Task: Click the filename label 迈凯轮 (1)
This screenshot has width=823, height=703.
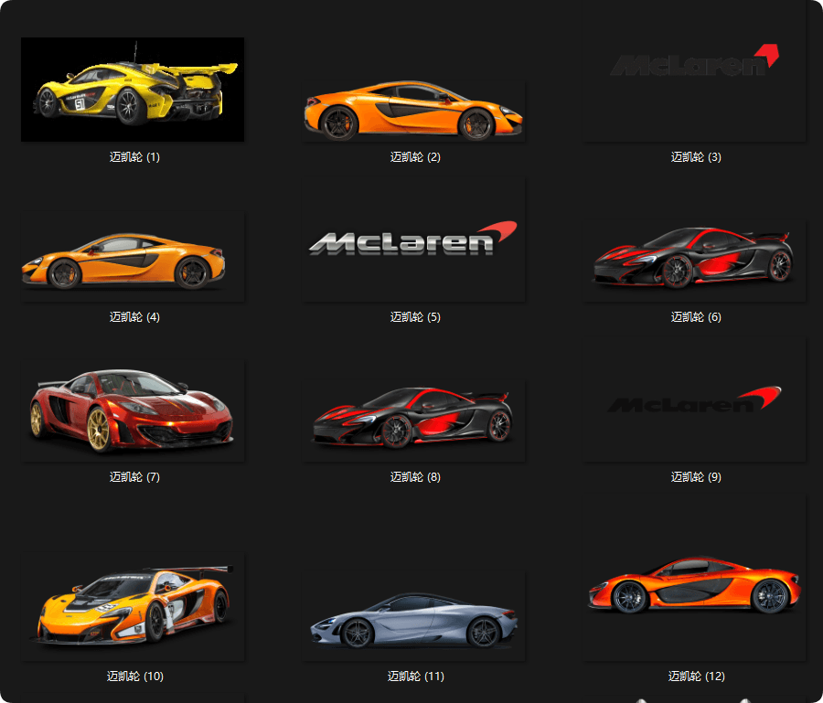Action: tap(134, 157)
